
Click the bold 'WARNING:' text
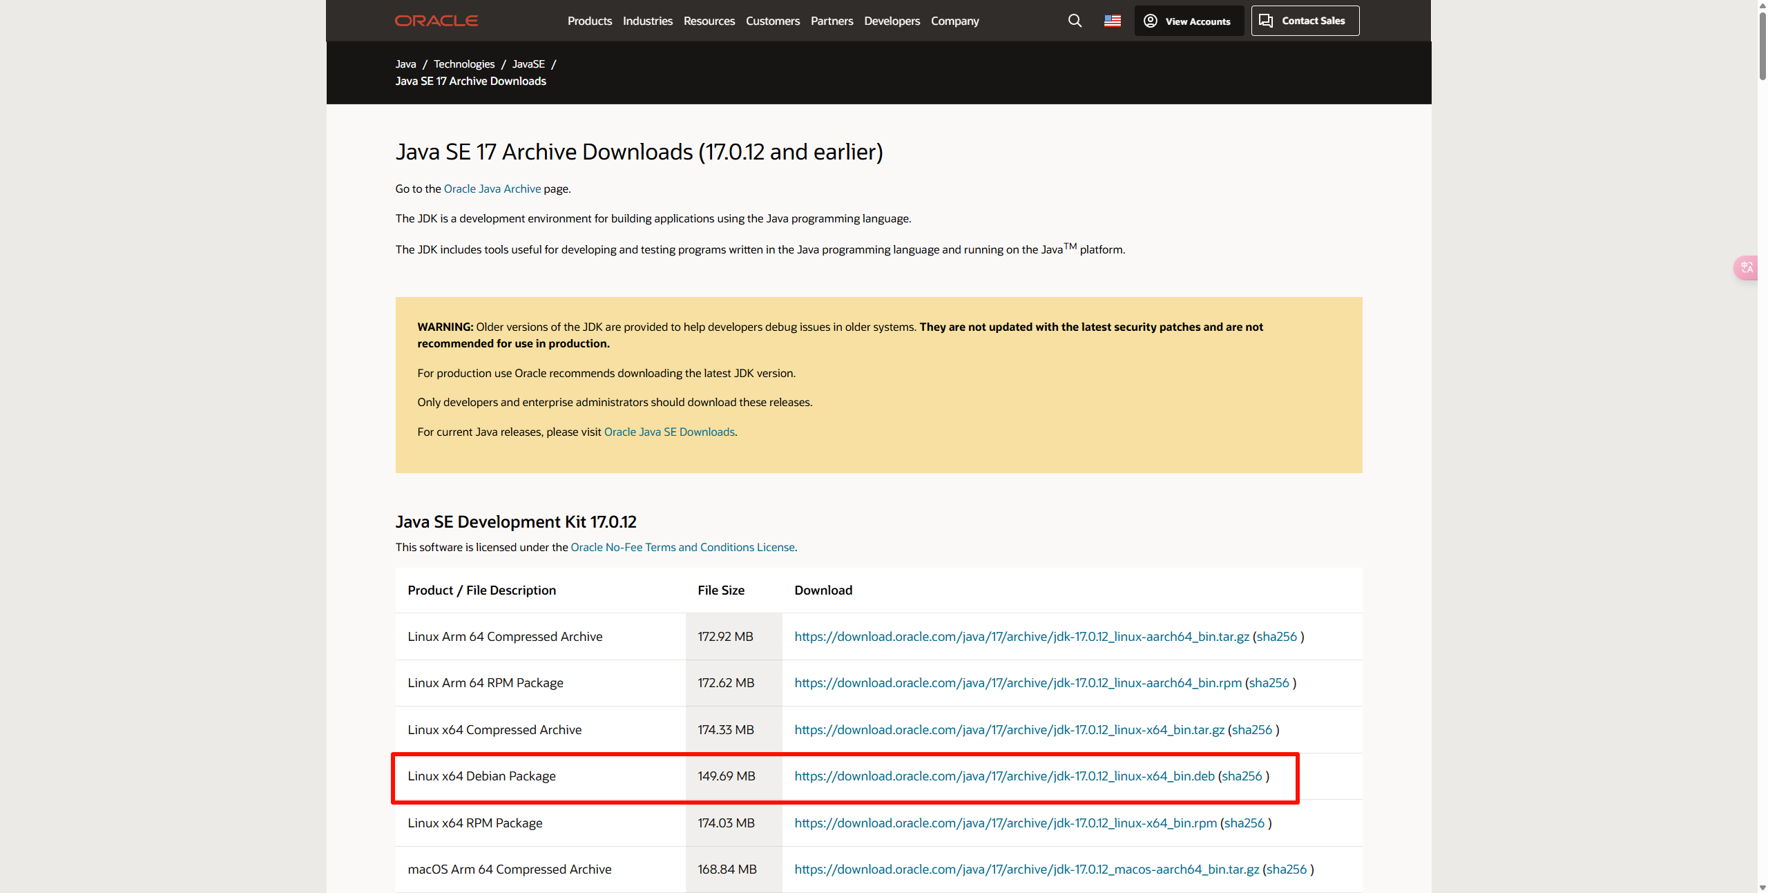pos(445,327)
